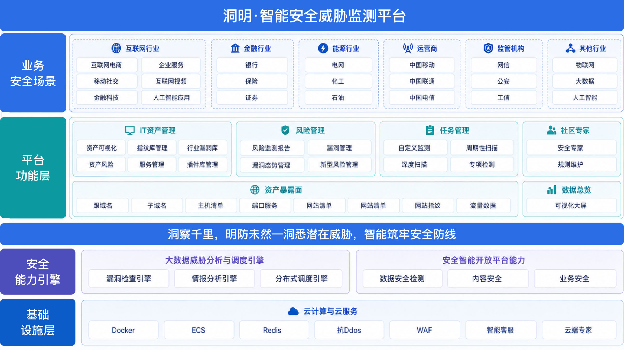
Task: Click the 抗Ddos box
Action: coord(349,330)
